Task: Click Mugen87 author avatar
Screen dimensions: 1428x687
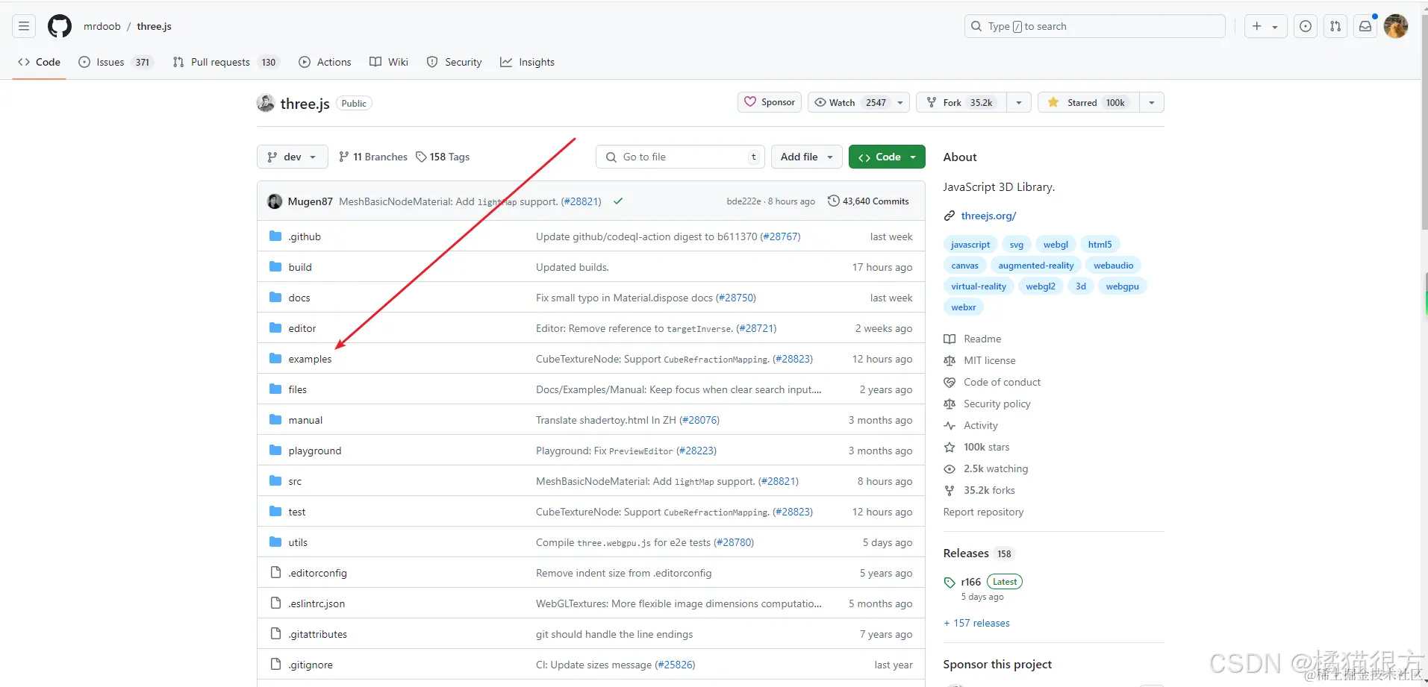Action: [275, 201]
